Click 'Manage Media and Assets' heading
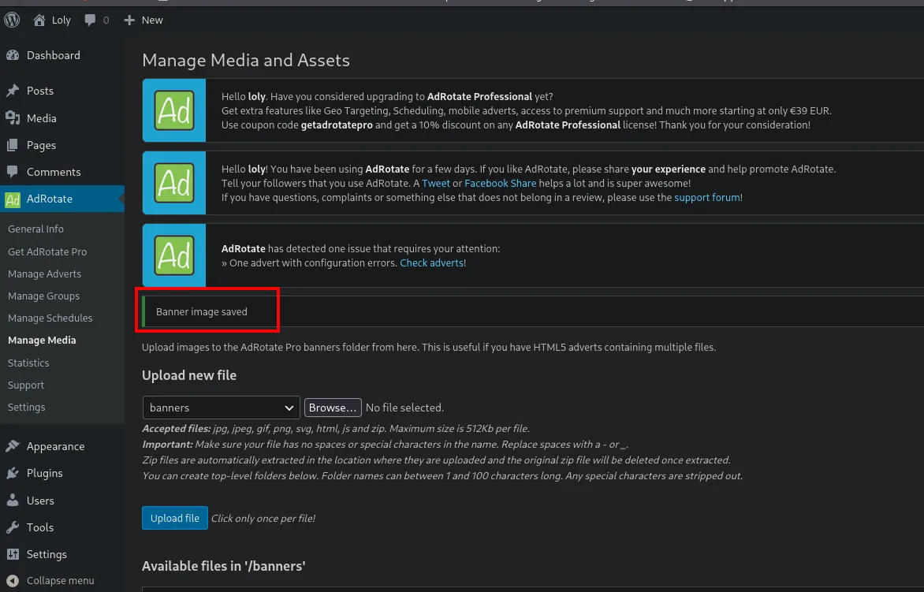The width and height of the screenshot is (924, 592). pyautogui.click(x=246, y=60)
